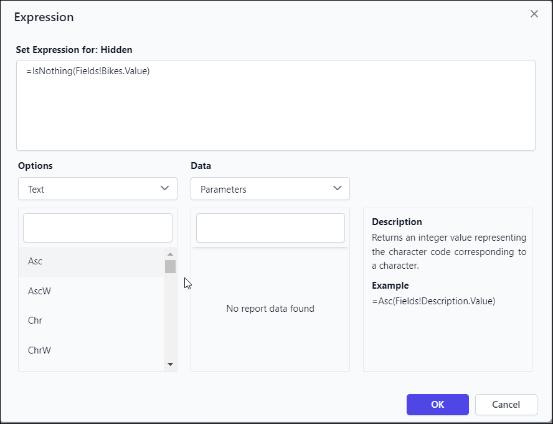Click the Parameters data search box
Screen dimensions: 553x424
pos(270,228)
